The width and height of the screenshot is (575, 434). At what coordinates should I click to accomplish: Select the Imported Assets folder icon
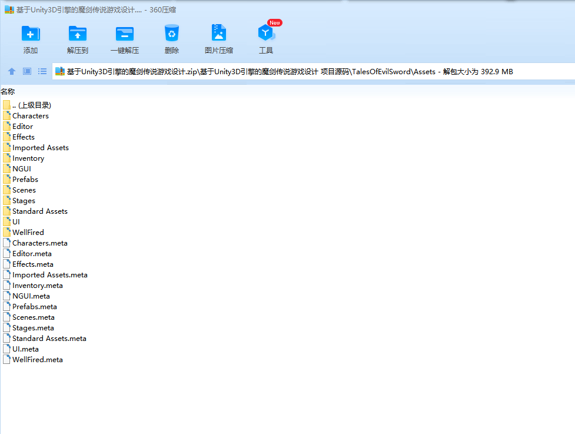tap(6, 147)
